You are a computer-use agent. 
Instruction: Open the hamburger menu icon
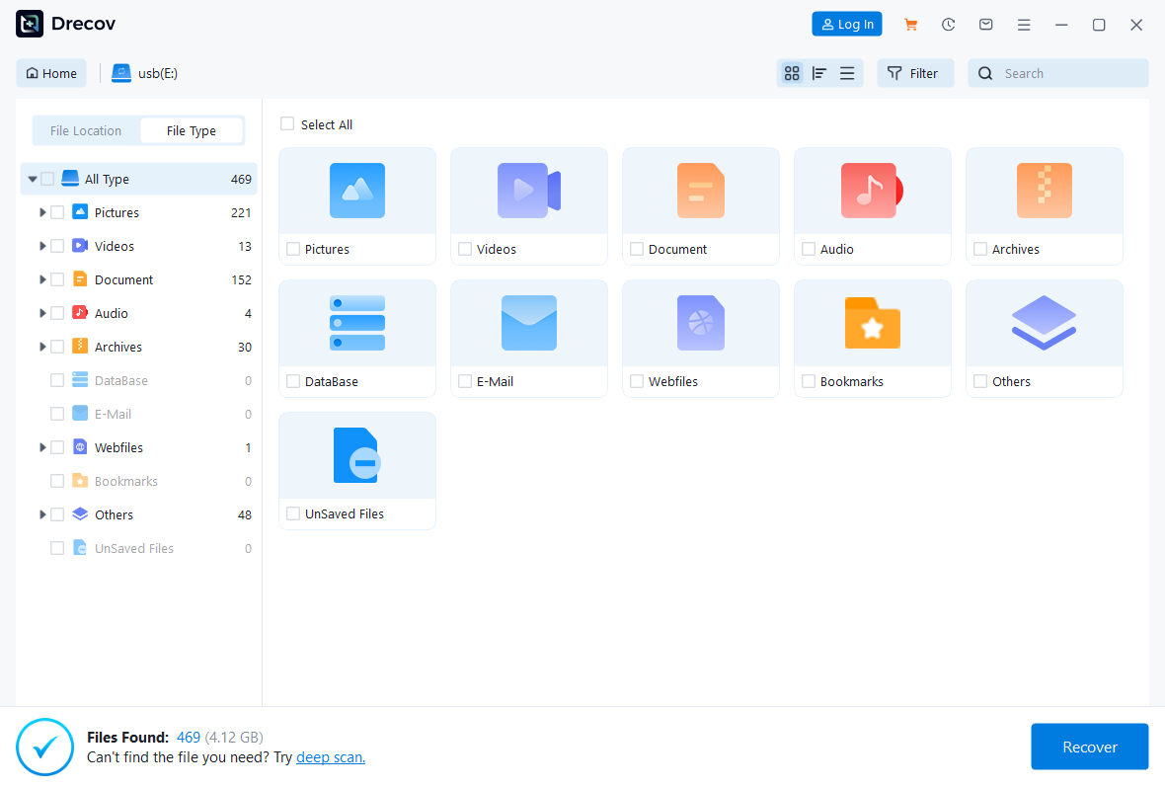pyautogui.click(x=1024, y=24)
